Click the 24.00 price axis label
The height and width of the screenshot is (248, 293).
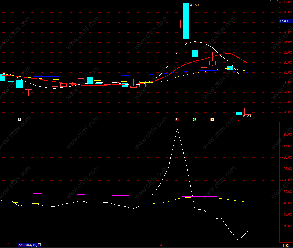tap(288, 92)
